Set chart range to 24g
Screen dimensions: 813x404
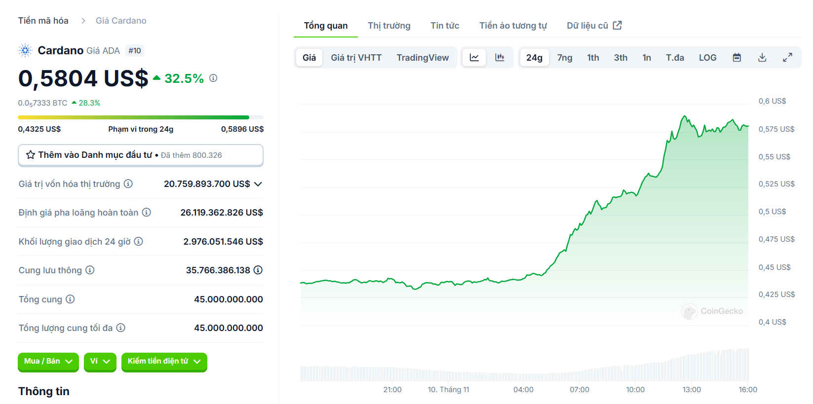(535, 58)
